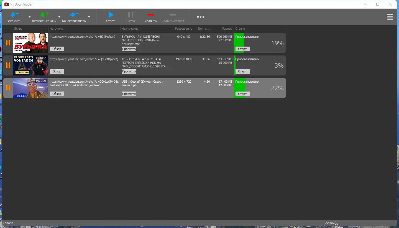Viewport: 399px width, 228px height.
Task: Sort by the Разрешение column header
Action: coord(184,29)
